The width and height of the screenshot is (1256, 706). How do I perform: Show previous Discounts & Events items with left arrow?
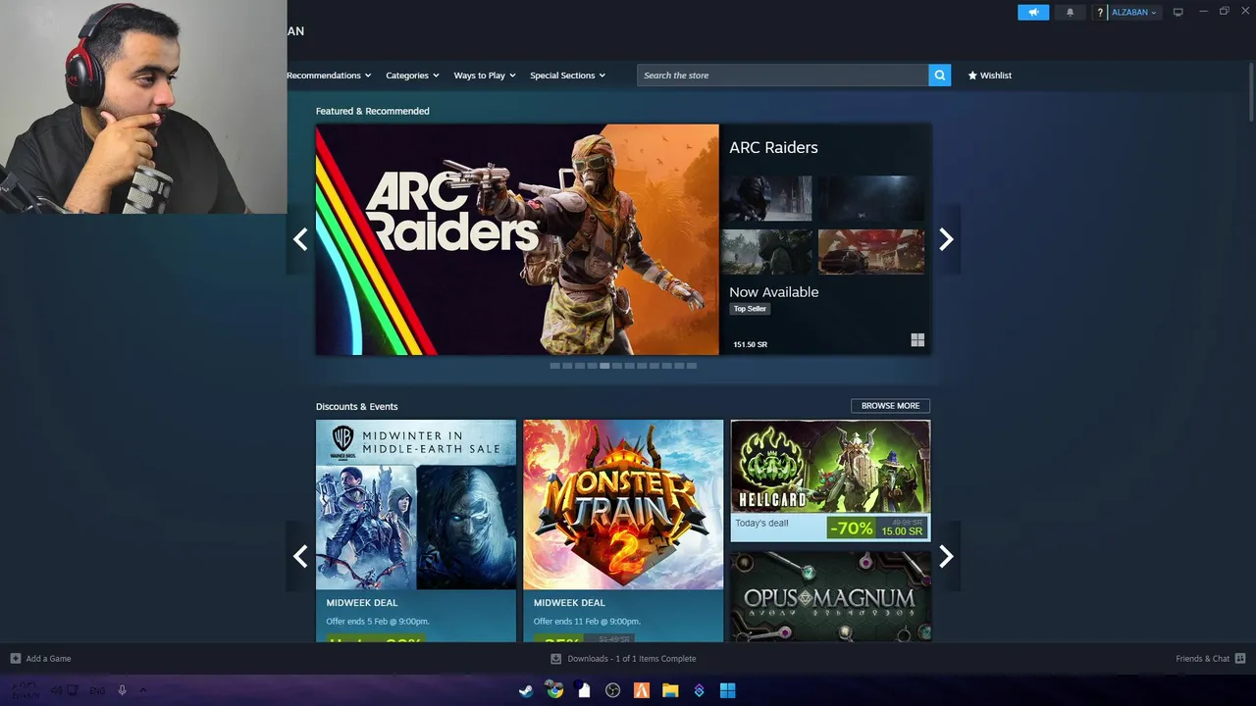(300, 556)
